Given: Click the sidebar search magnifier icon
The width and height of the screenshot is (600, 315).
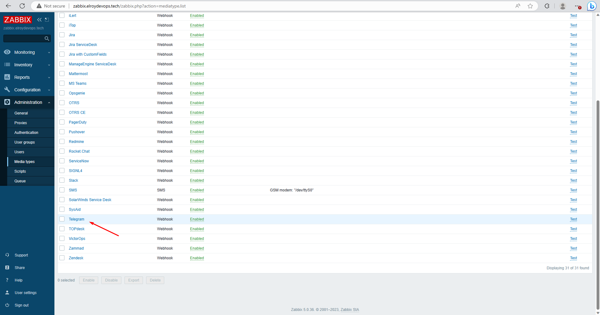Looking at the screenshot, I should point(47,38).
